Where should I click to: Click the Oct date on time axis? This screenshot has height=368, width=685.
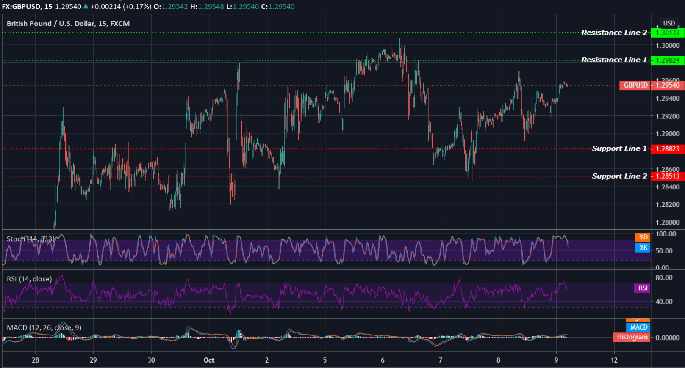tap(209, 360)
